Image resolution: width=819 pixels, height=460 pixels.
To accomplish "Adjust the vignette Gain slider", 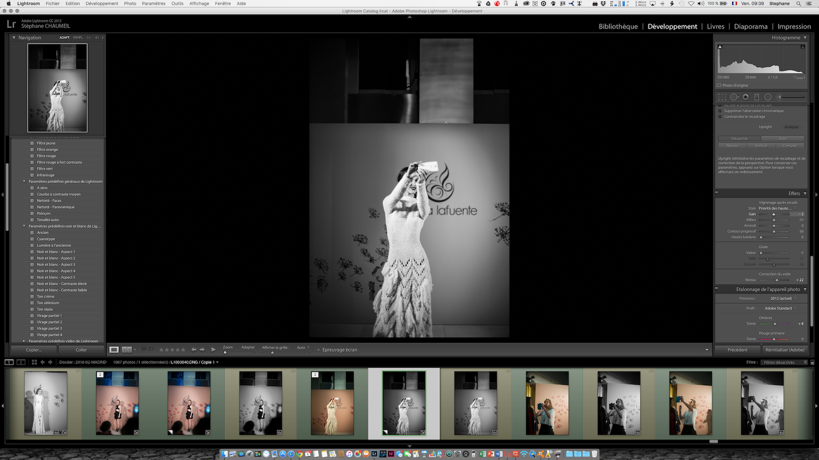I will point(774,214).
